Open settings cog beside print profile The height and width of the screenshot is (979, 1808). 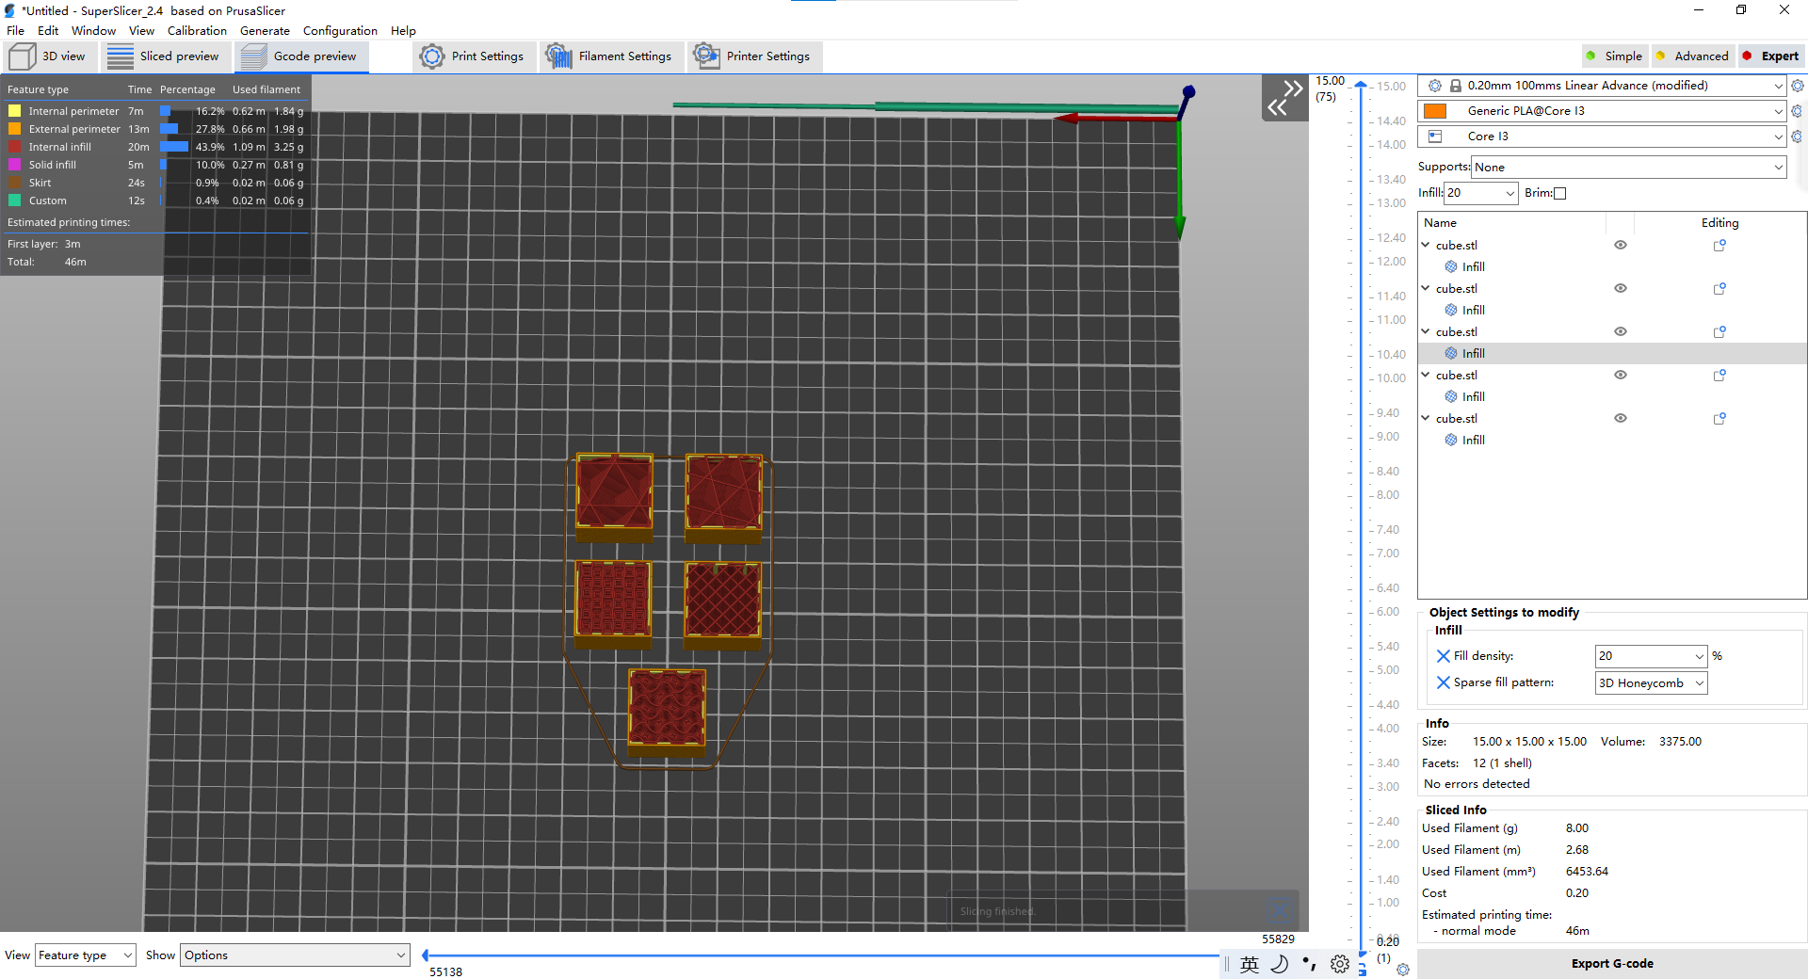coord(1797,86)
